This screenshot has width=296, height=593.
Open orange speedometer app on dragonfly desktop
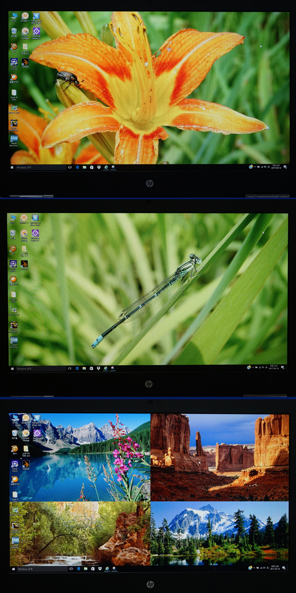13,250
